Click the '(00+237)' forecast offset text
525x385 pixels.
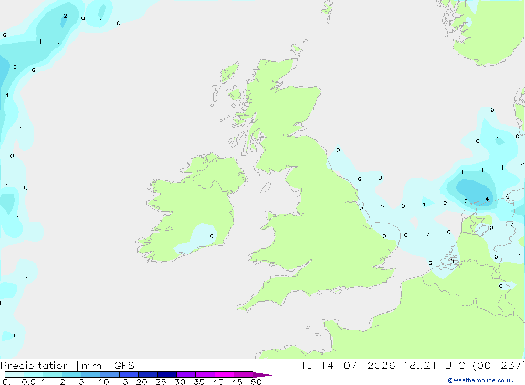tap(498, 365)
